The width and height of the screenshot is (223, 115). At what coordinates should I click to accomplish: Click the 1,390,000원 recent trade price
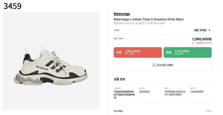tap(201, 39)
